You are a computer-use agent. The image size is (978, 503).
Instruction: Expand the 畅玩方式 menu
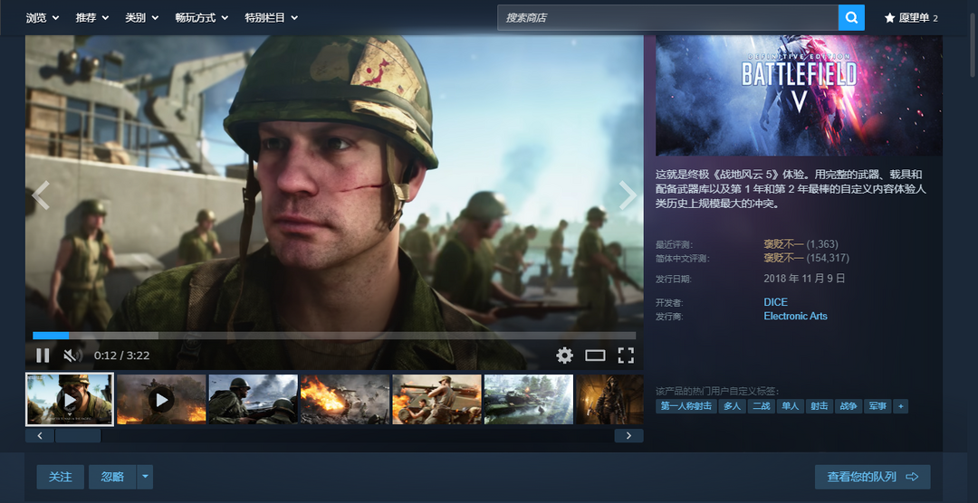click(x=201, y=18)
